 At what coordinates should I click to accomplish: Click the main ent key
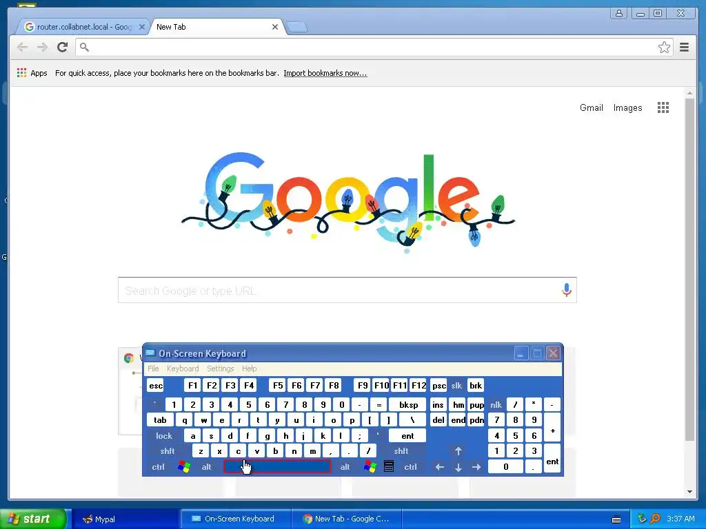[407, 436]
